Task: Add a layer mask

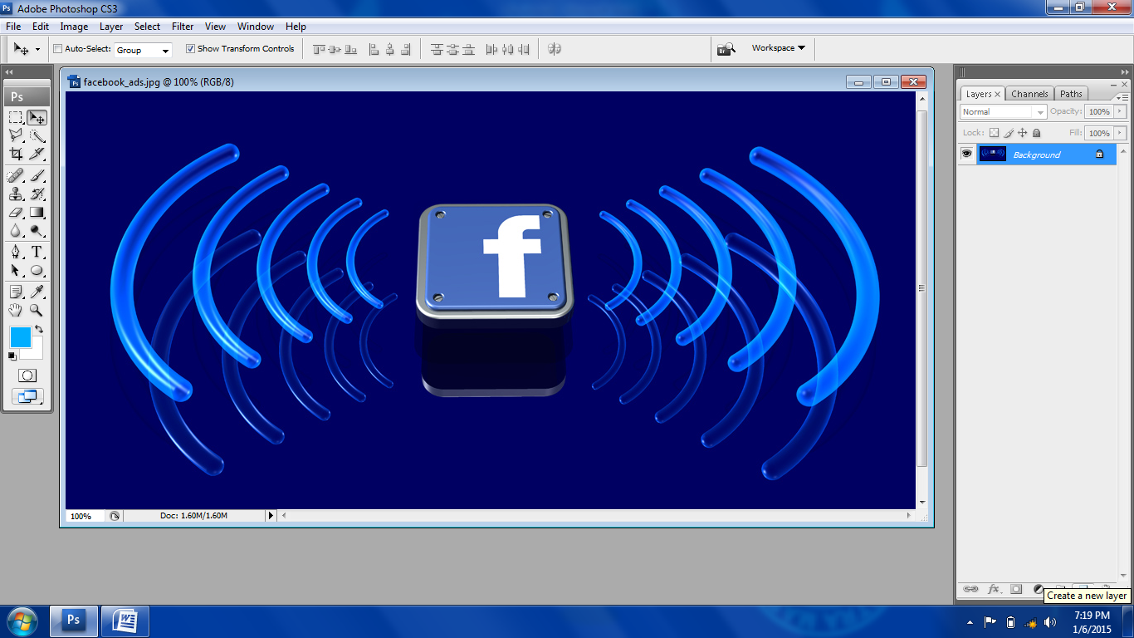Action: click(1016, 589)
